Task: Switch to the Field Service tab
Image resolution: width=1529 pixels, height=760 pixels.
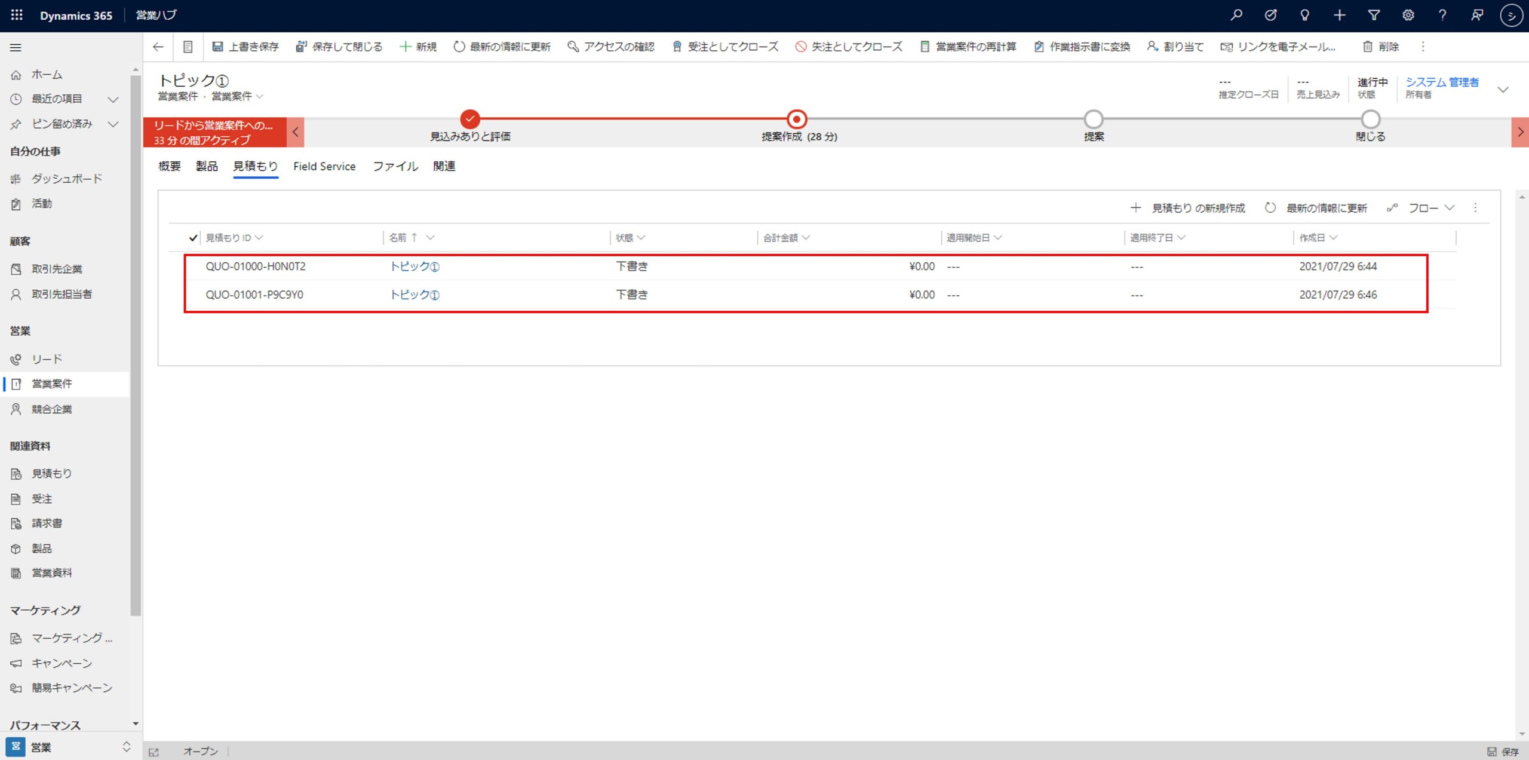Action: tap(324, 166)
